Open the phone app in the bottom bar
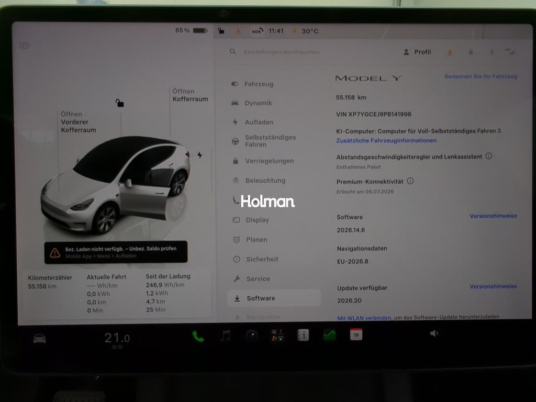Screen dimensions: 536x402 pyautogui.click(x=198, y=337)
